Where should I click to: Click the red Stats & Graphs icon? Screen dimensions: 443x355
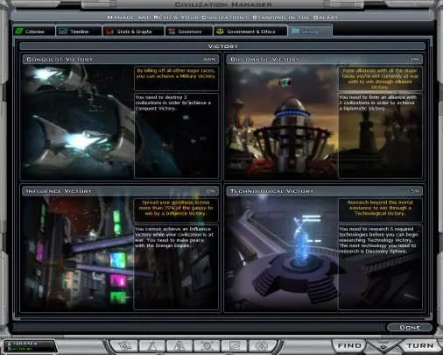pyautogui.click(x=109, y=32)
